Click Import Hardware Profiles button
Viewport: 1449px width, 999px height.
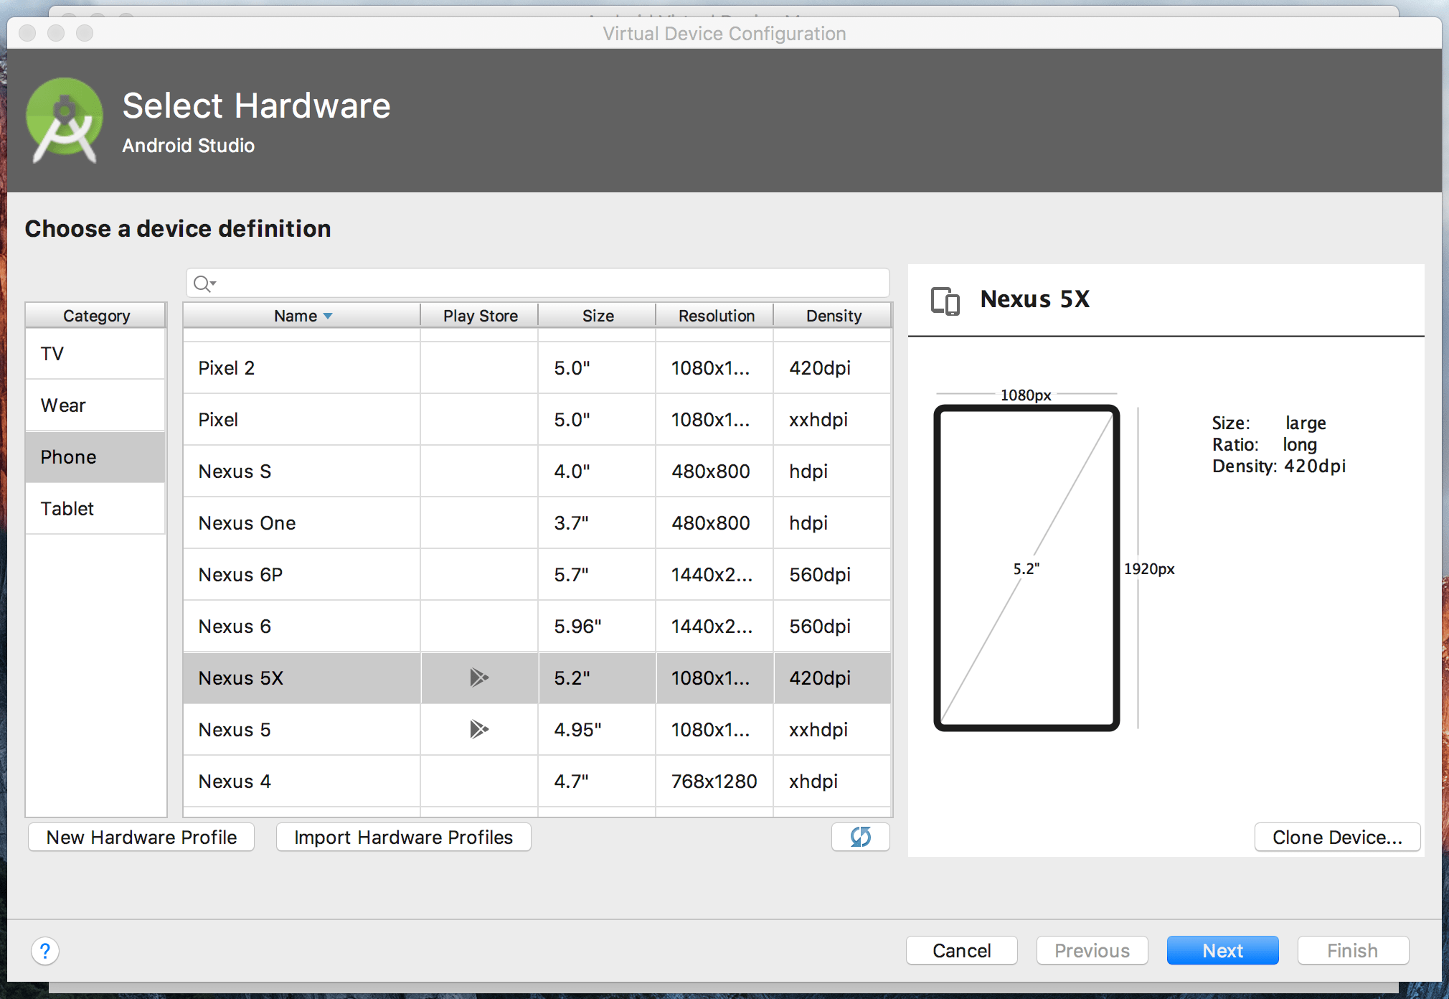pyautogui.click(x=403, y=837)
